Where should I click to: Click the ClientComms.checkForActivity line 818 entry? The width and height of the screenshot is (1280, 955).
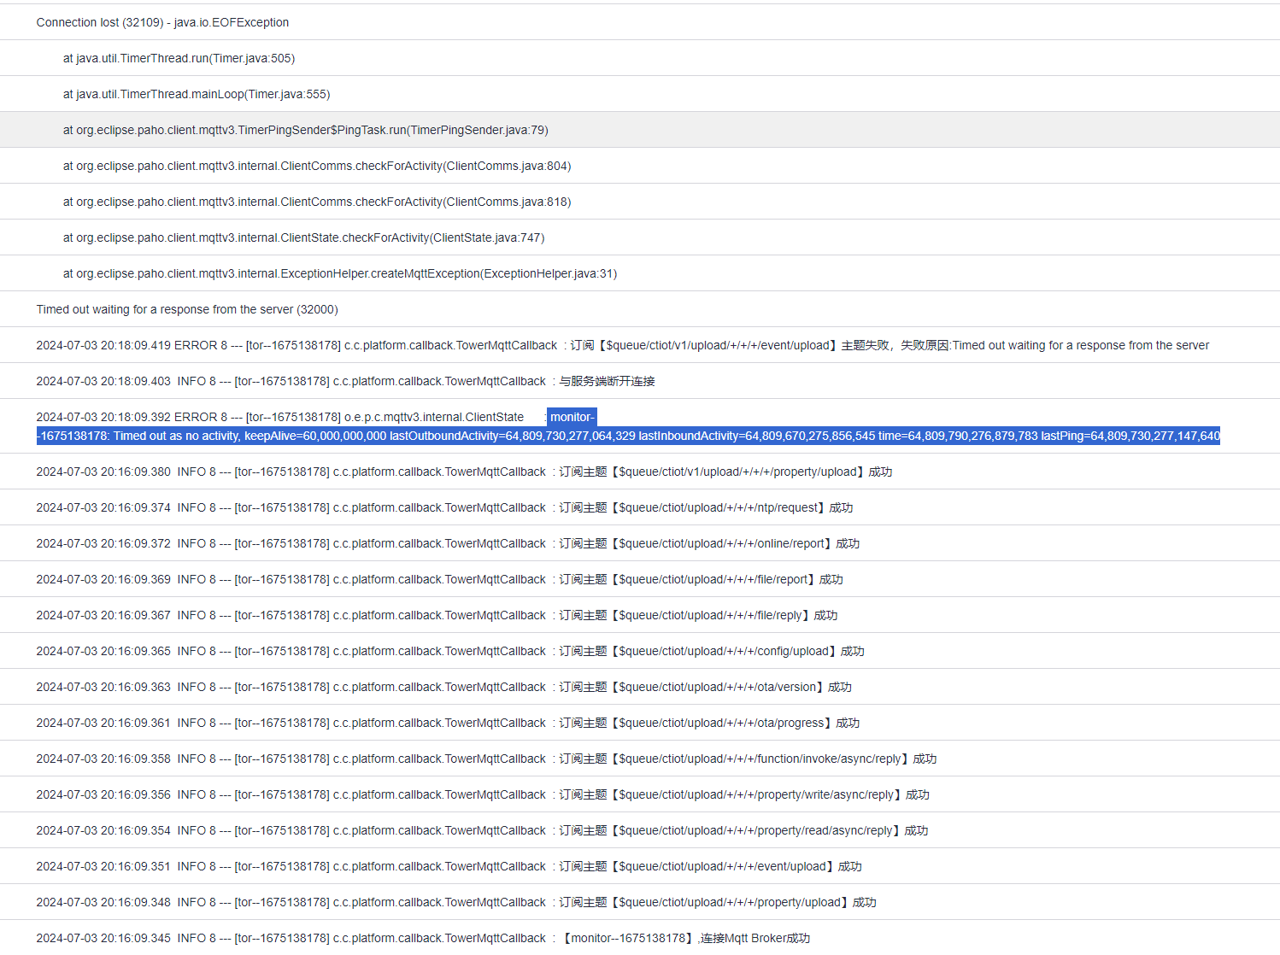click(x=317, y=202)
